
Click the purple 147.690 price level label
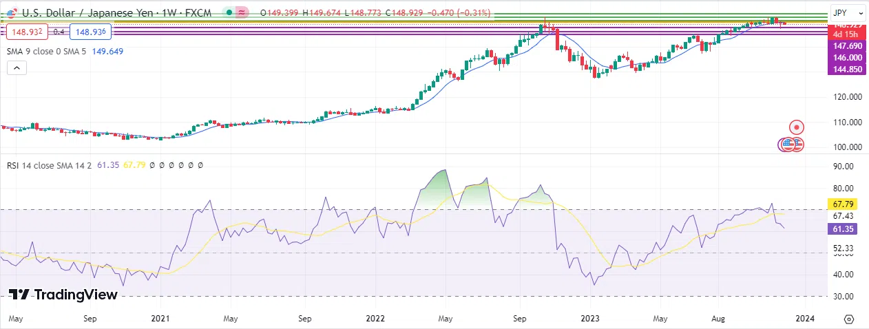pyautogui.click(x=848, y=45)
